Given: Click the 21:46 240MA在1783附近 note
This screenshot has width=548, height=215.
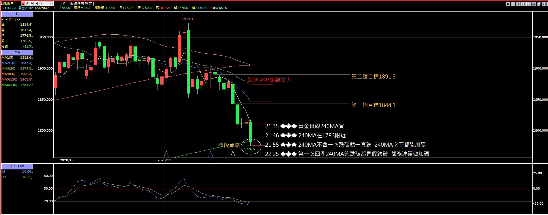Looking at the screenshot, I should point(305,135).
